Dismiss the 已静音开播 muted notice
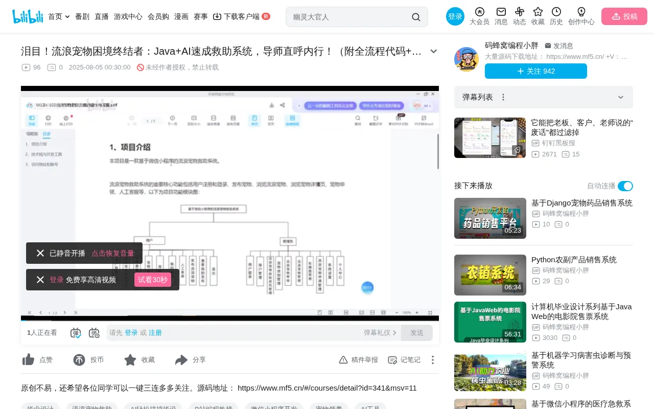The width and height of the screenshot is (654, 409). pyautogui.click(x=40, y=253)
